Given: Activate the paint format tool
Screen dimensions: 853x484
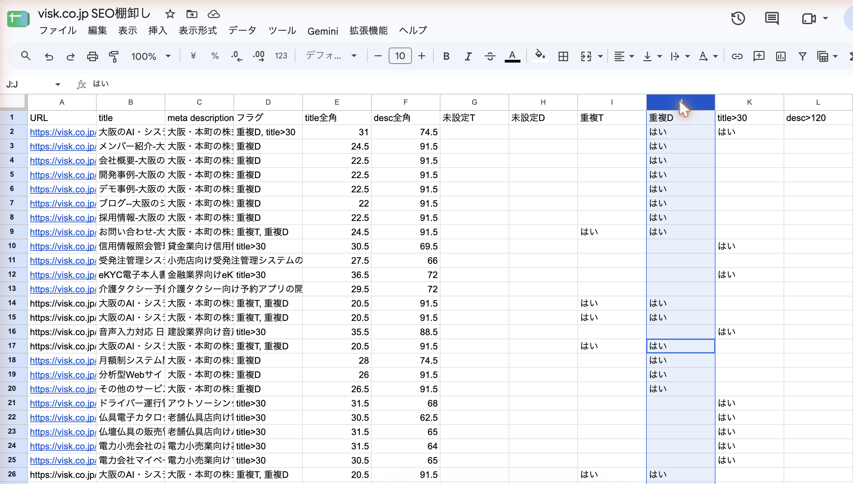Looking at the screenshot, I should tap(114, 56).
